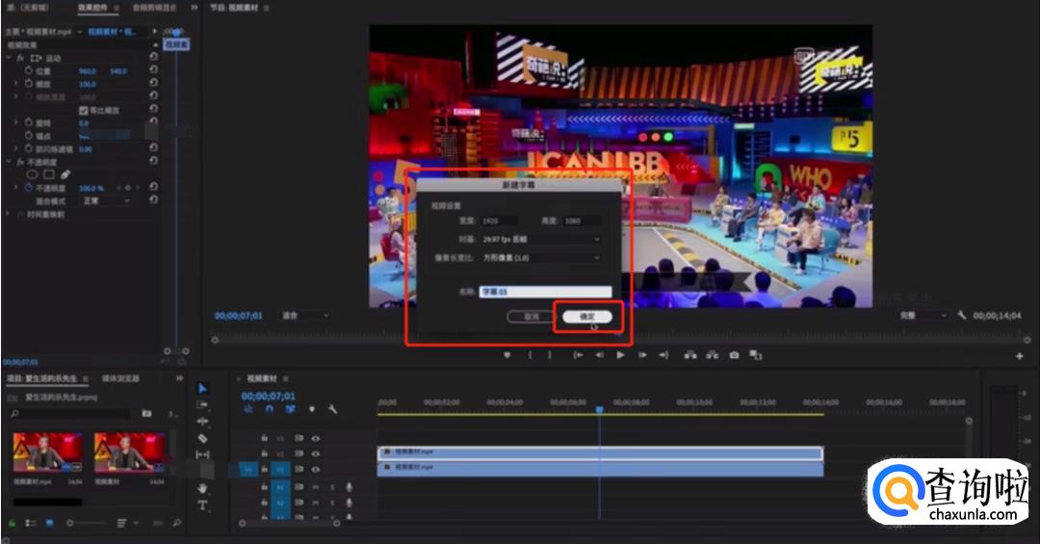Click the 名称 name field in dialog
Viewport: 1040px width, 544px height.
[545, 292]
